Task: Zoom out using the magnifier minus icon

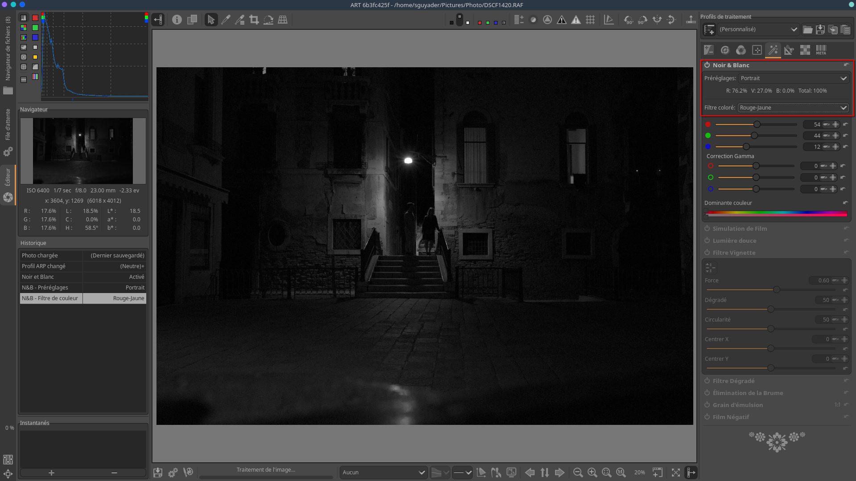Action: (x=578, y=473)
